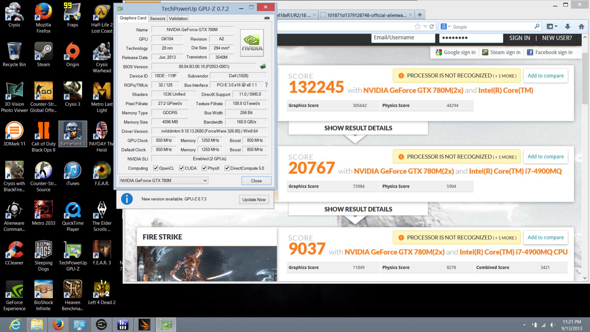This screenshot has width=590, height=332.
Task: Click the Firefox reload button
Action: [432, 27]
